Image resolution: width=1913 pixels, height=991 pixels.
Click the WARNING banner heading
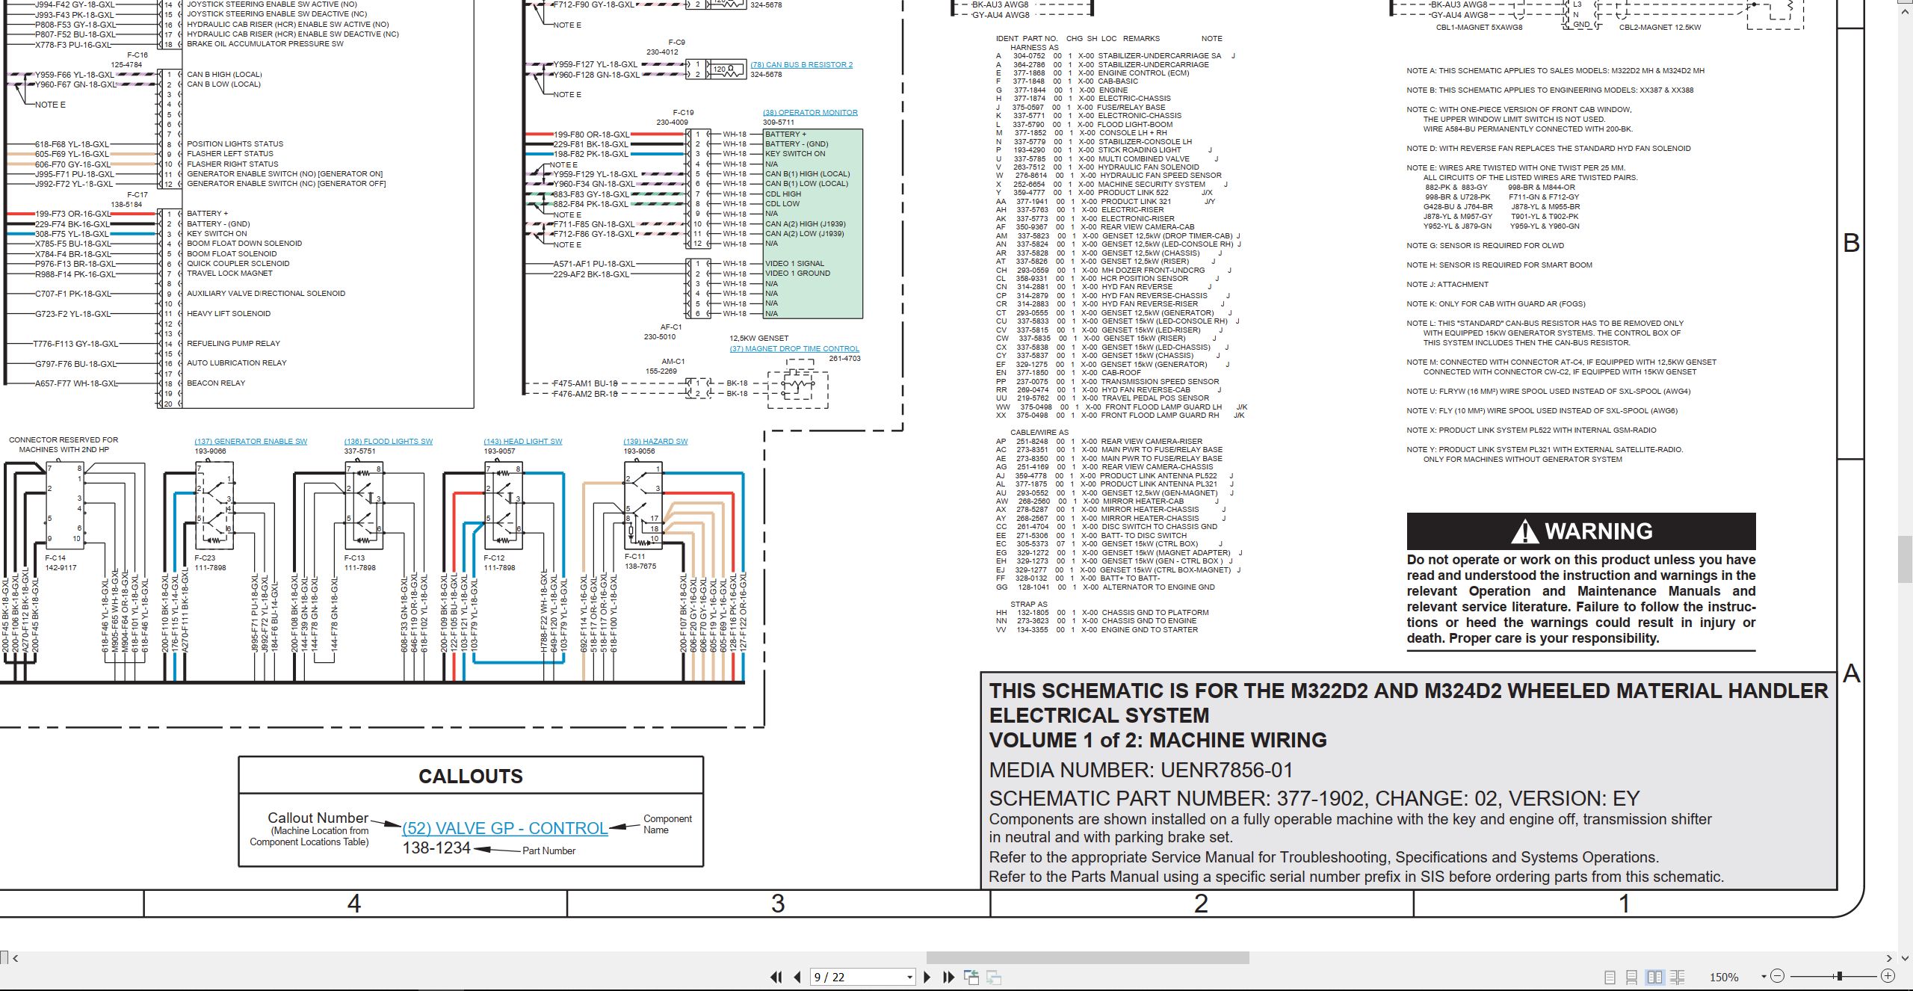click(1581, 531)
